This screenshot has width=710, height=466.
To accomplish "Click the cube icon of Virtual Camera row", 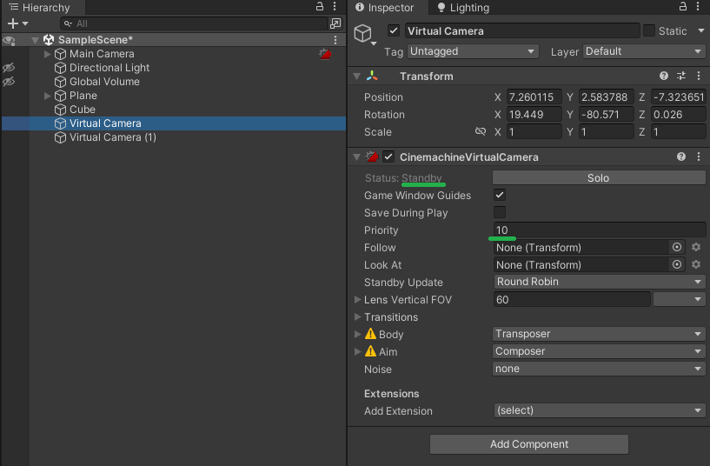I will [x=60, y=123].
